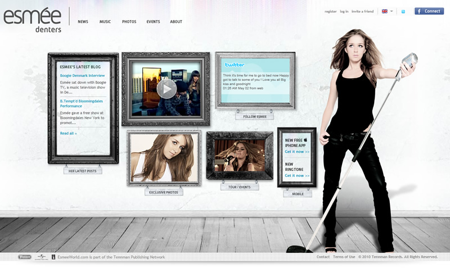Screen dimensions: 450x272
Task: Open the ABOUT page
Action: coord(176,21)
